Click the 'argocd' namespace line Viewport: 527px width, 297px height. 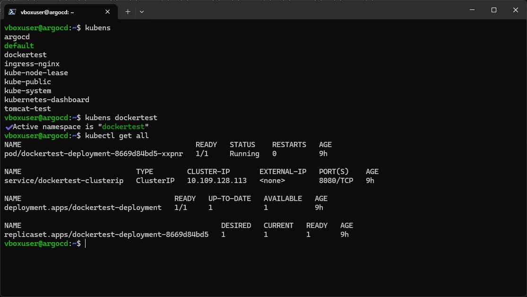17,37
